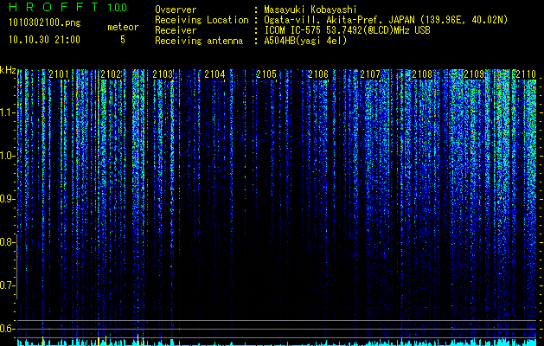Click the Receiving antenna label

[199, 41]
